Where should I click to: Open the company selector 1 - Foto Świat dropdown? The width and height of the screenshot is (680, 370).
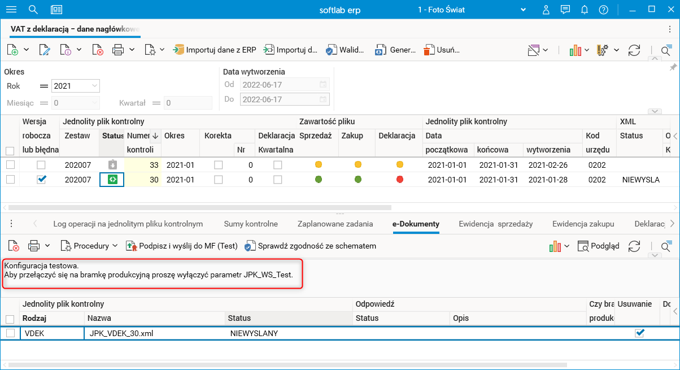tap(523, 10)
